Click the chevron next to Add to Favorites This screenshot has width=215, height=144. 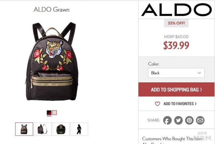coord(196,104)
